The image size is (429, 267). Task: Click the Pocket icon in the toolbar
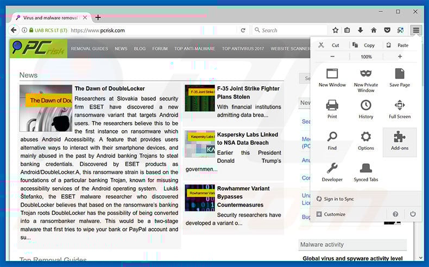point(387,30)
